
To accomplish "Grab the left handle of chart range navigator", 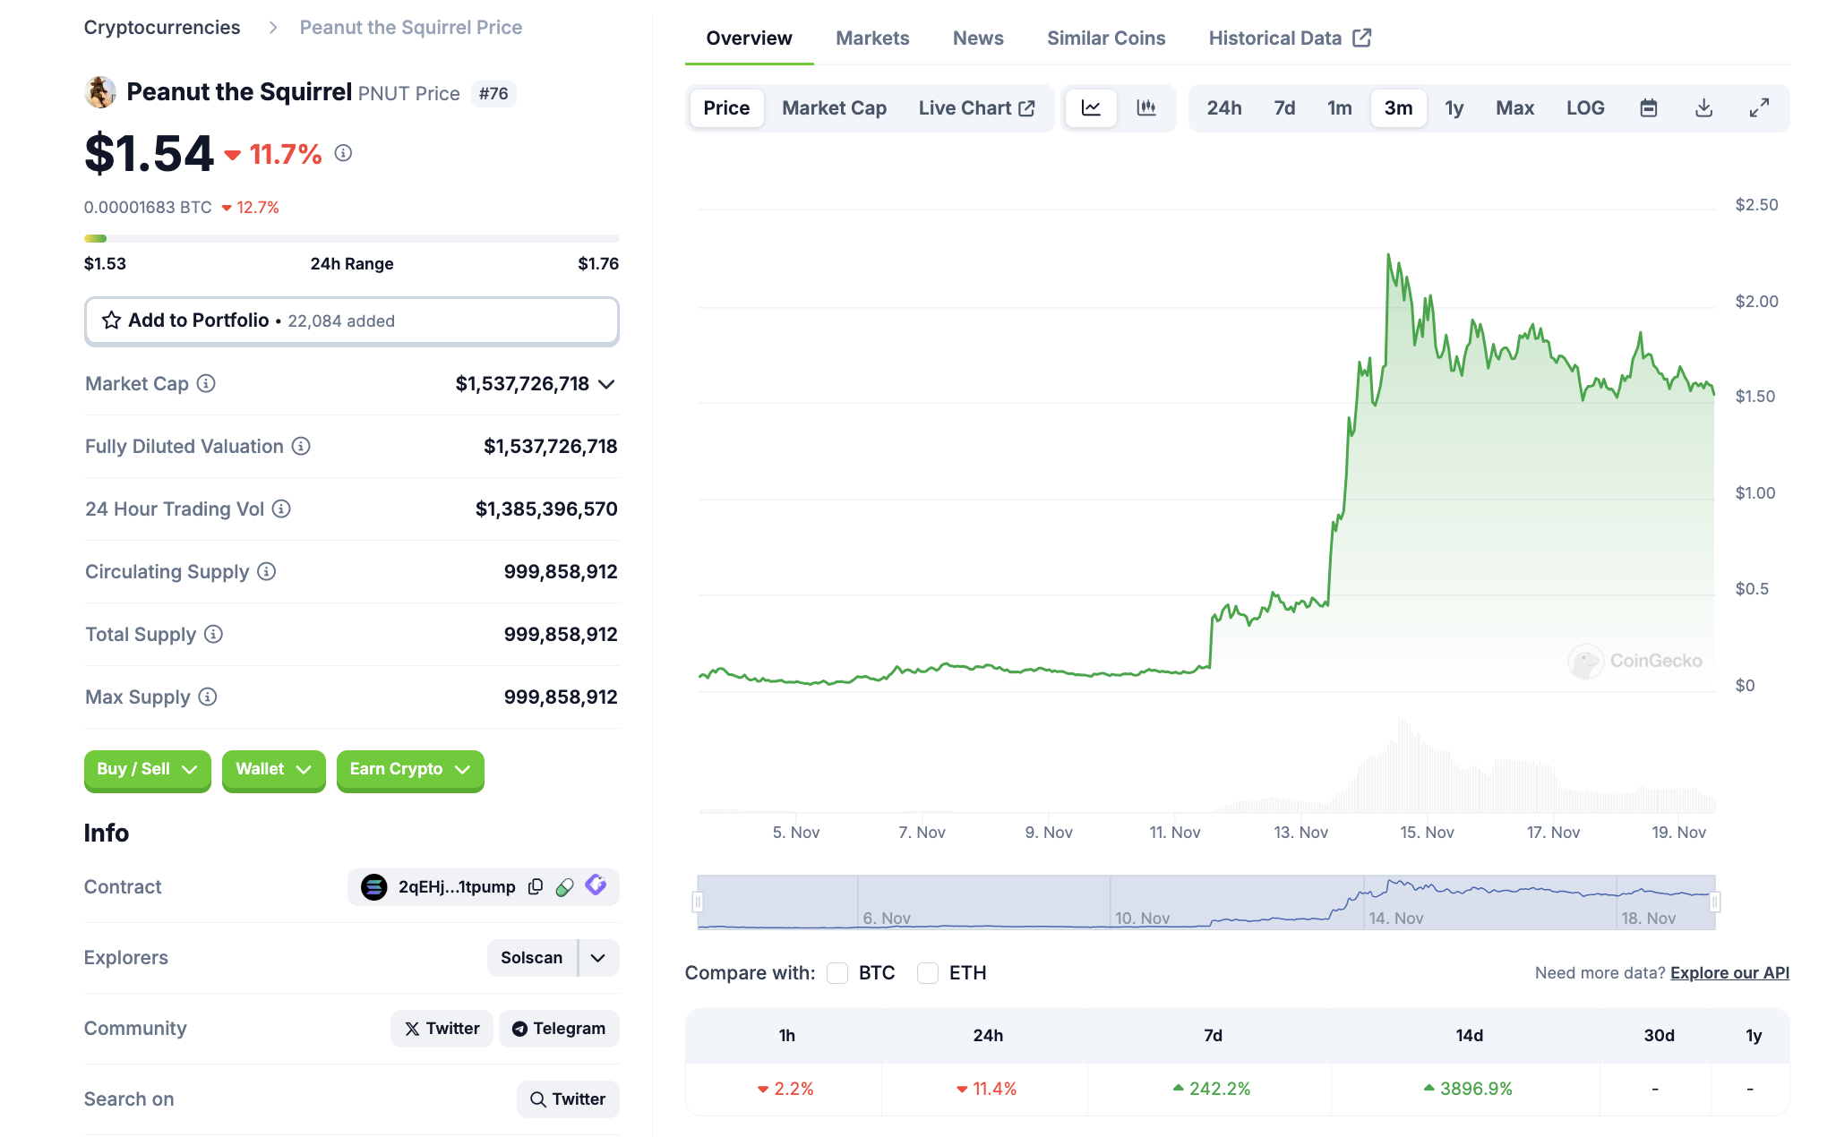I will (698, 902).
